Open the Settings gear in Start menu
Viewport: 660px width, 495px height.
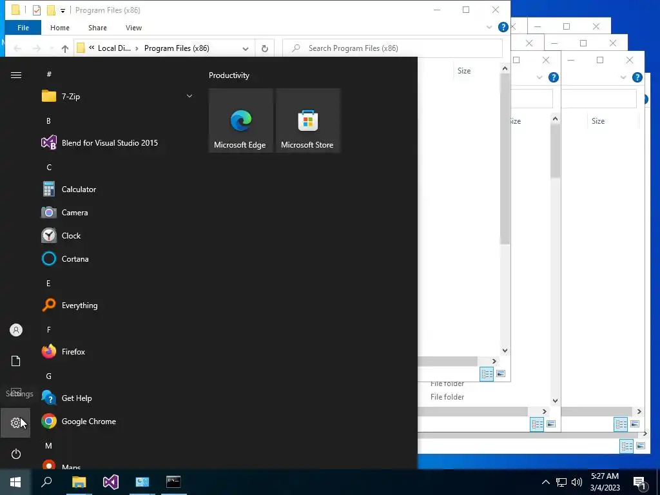[15, 423]
